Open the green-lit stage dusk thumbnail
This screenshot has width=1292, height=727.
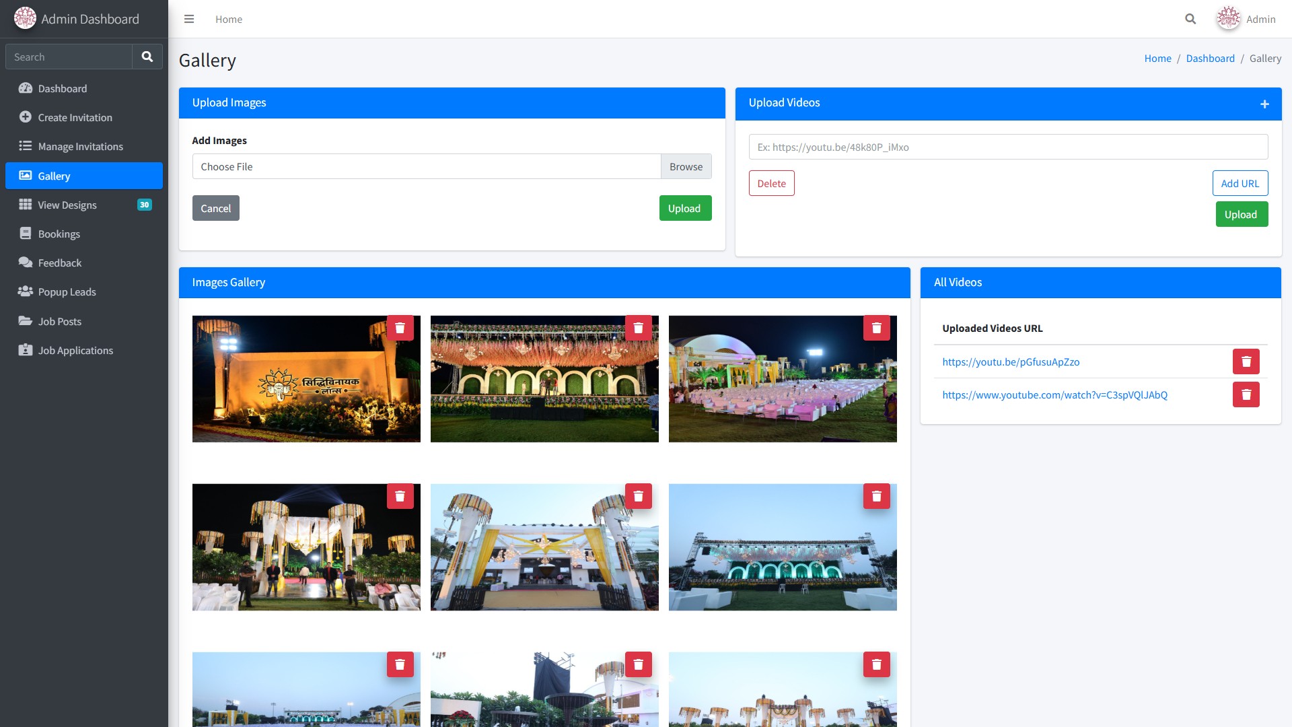[783, 547]
